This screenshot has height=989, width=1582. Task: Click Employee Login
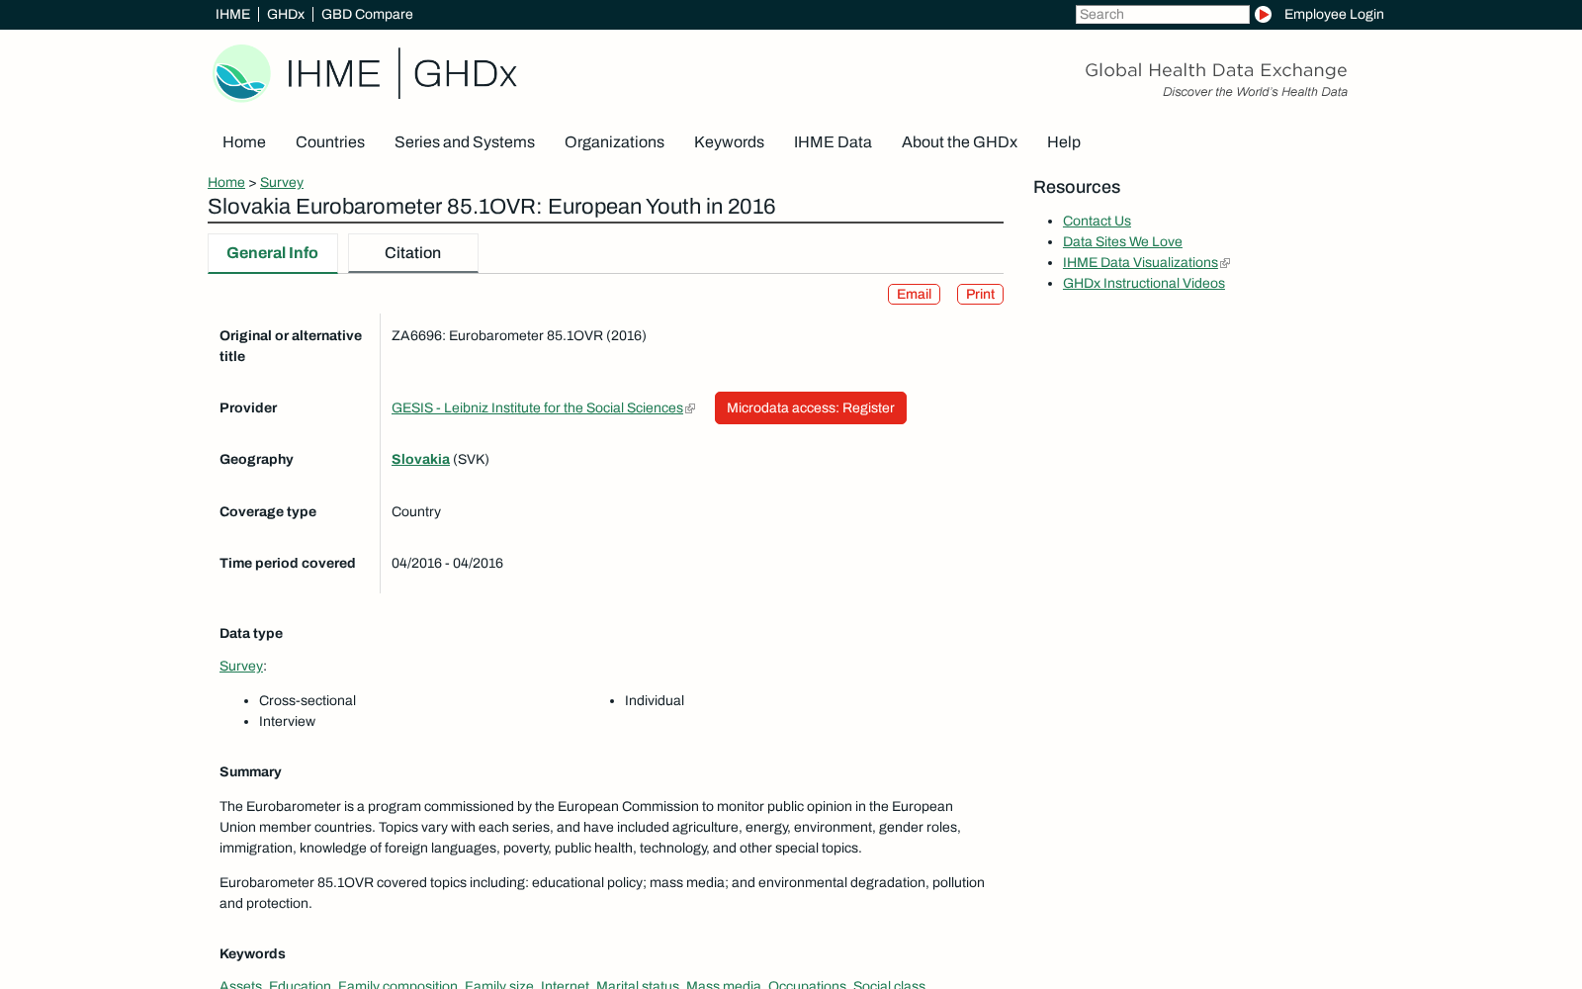pos(1334,14)
